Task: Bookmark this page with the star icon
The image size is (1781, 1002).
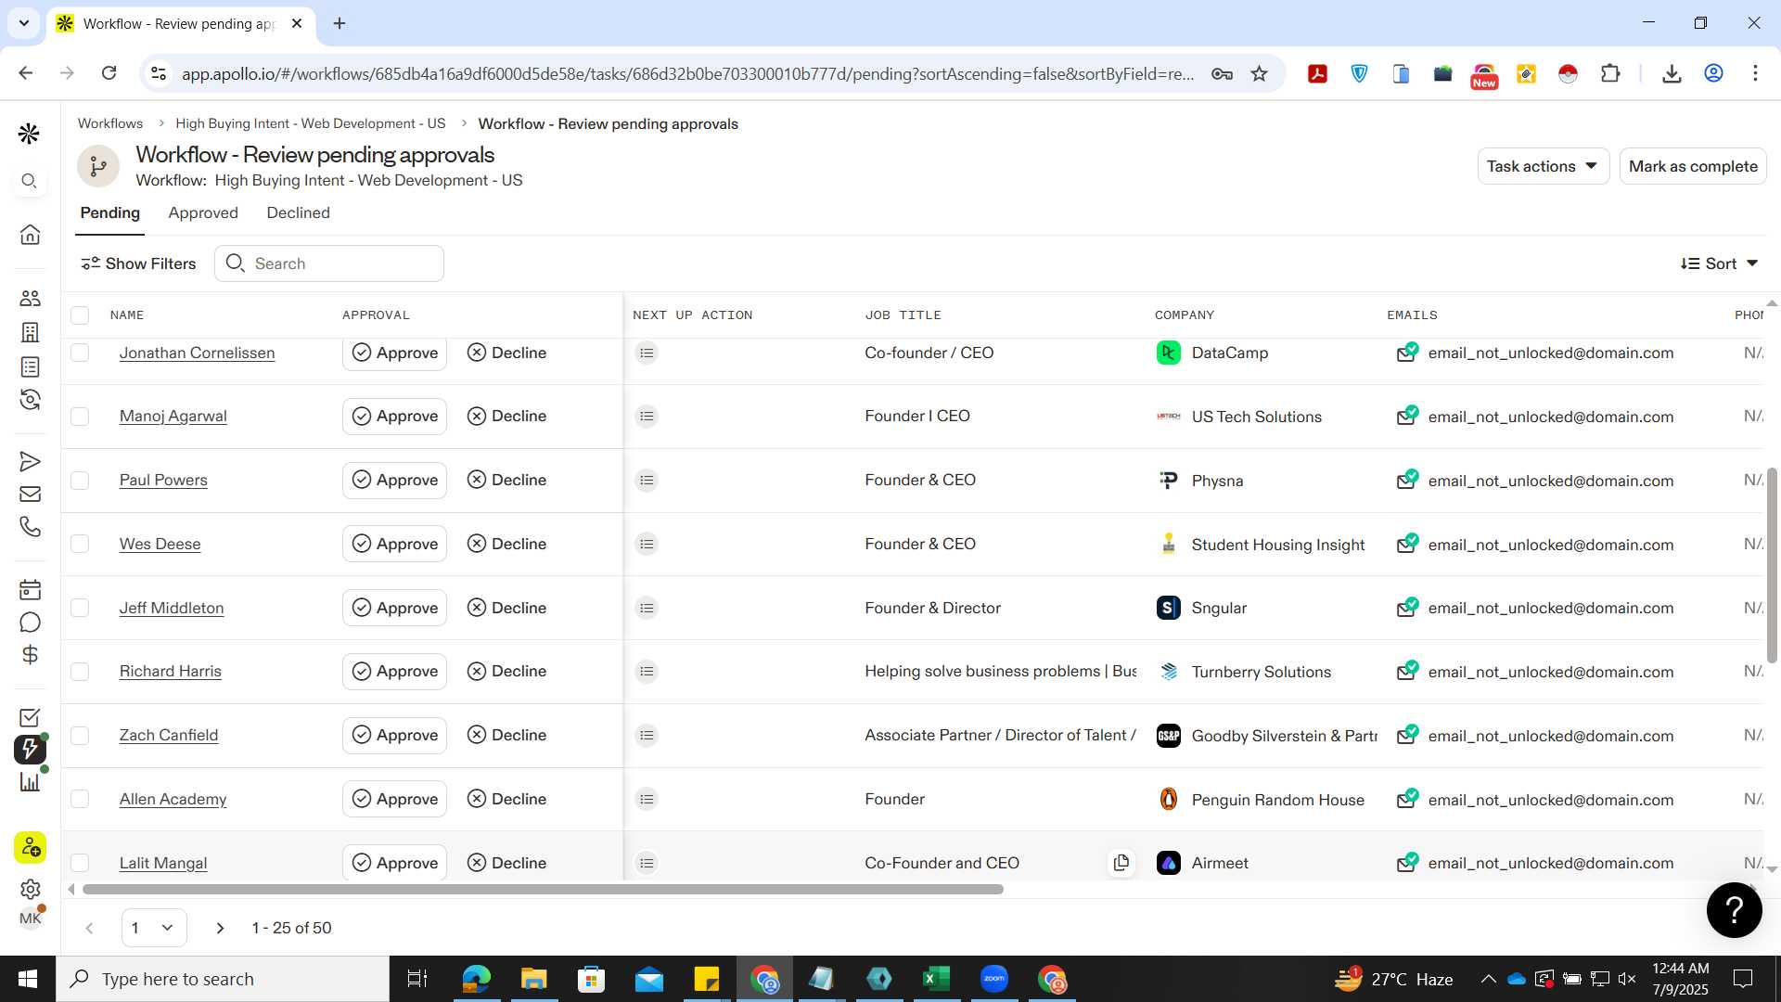Action: 1259,73
